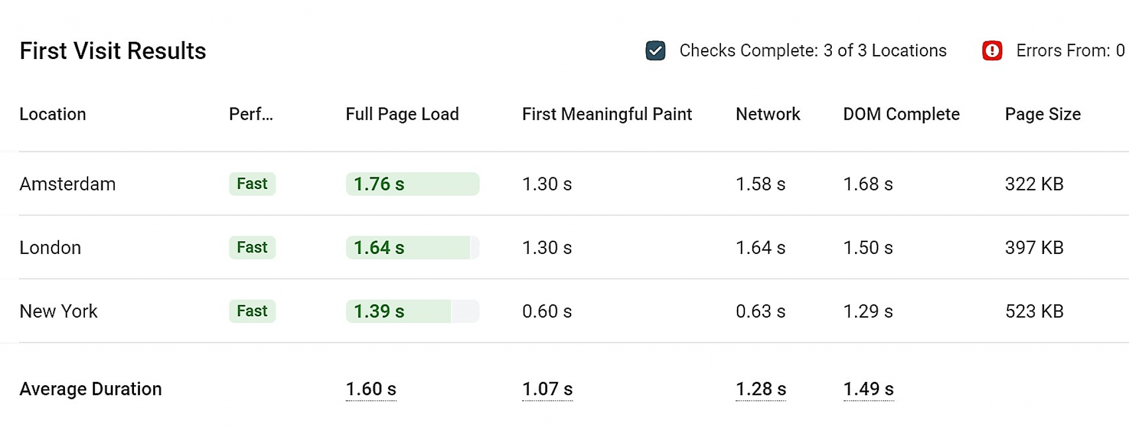Click London's 1.50 s DOM Complete value
The height and width of the screenshot is (427, 1129).
point(868,248)
